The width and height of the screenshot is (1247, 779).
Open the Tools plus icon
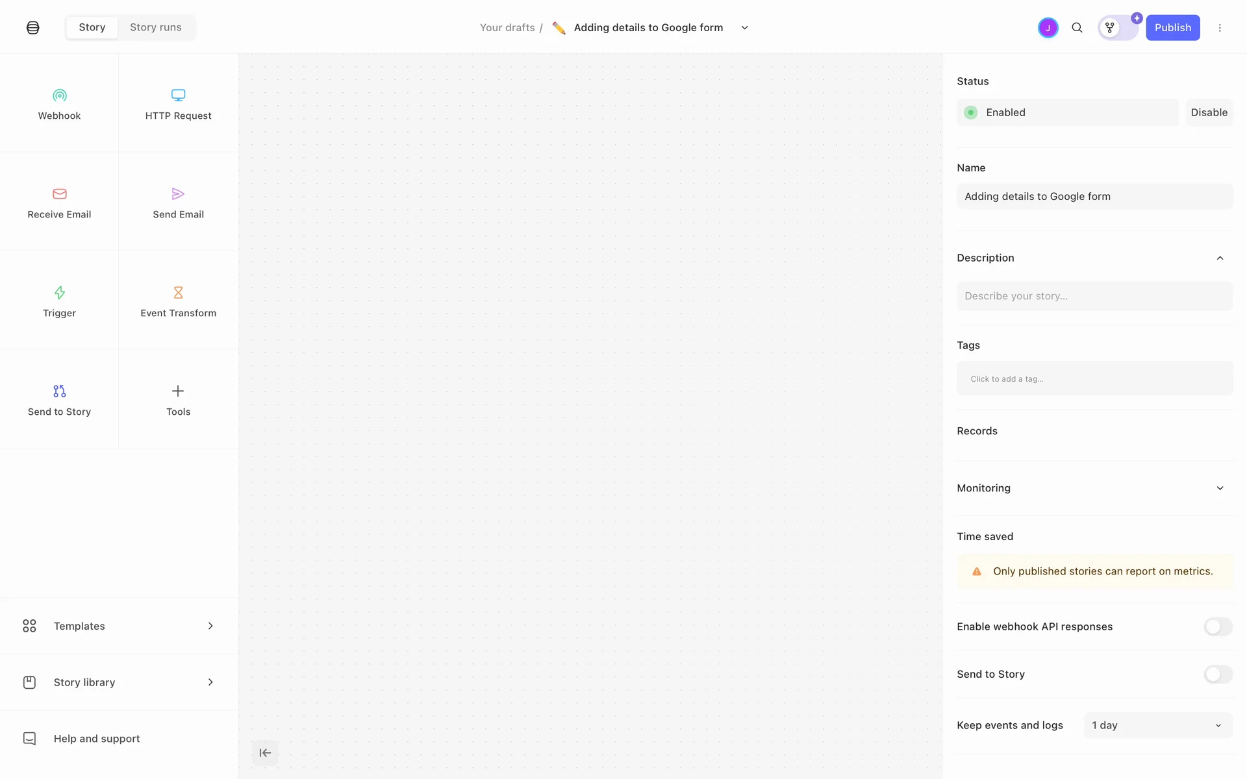[178, 391]
